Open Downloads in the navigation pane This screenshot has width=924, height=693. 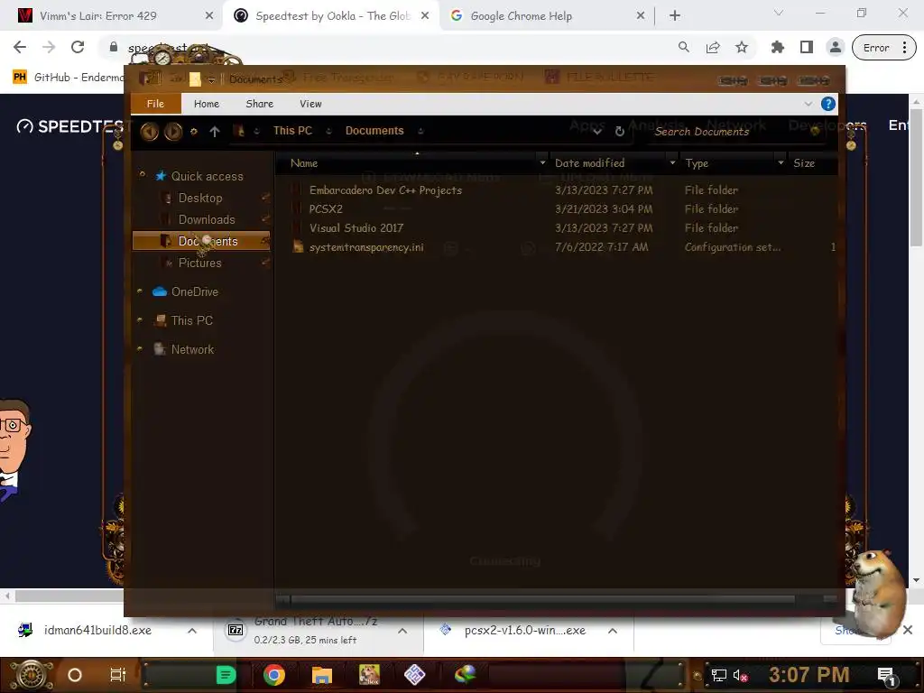207,220
